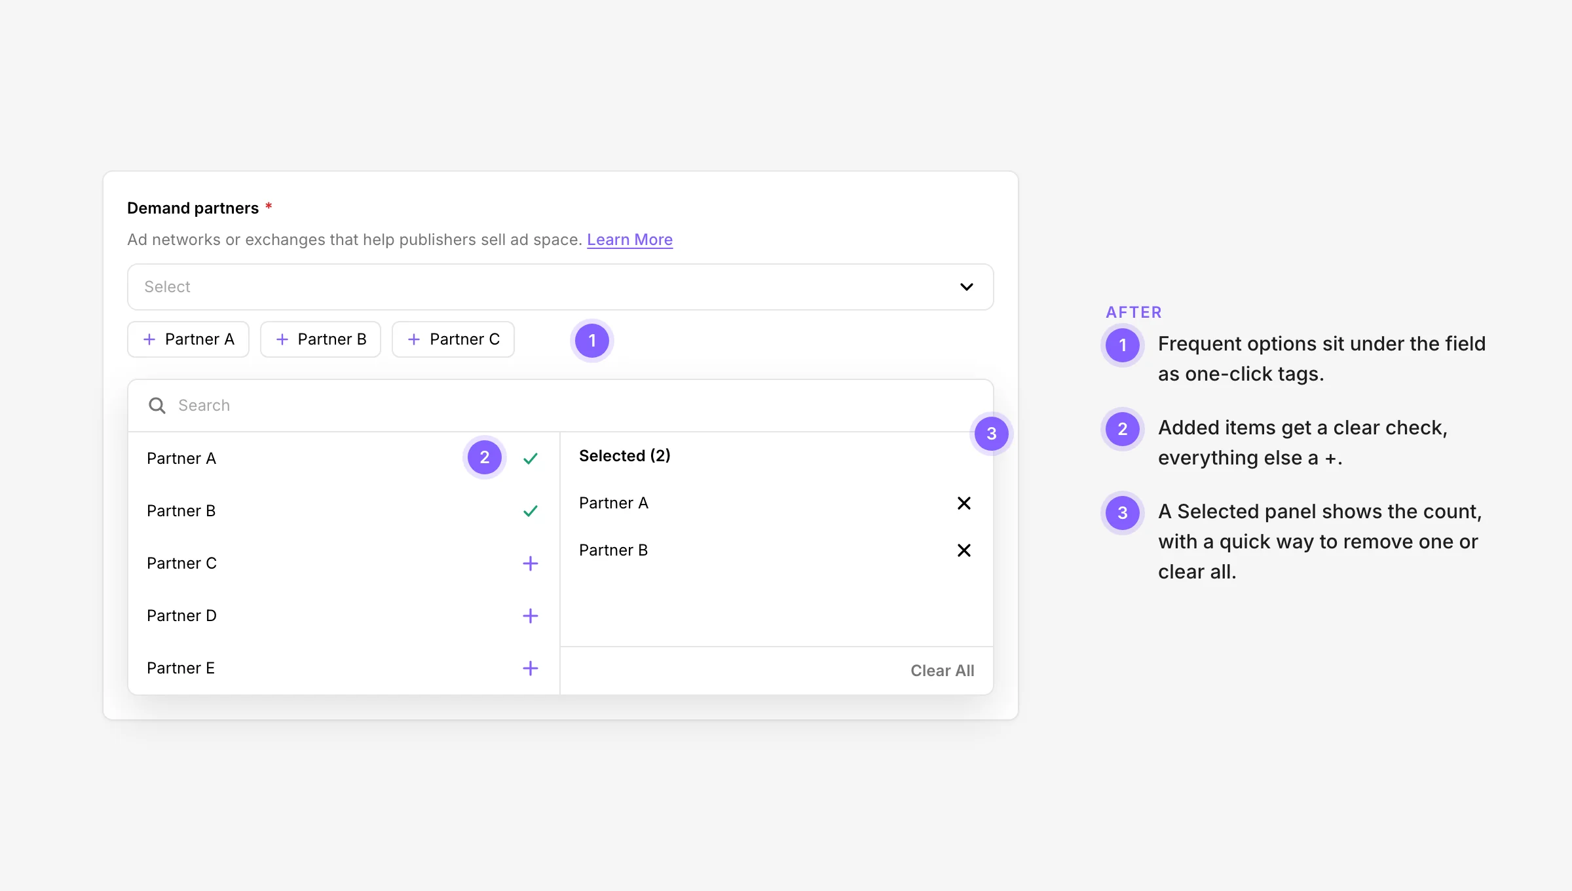This screenshot has height=891, width=1572.
Task: Click into the Search field
Action: [560, 406]
